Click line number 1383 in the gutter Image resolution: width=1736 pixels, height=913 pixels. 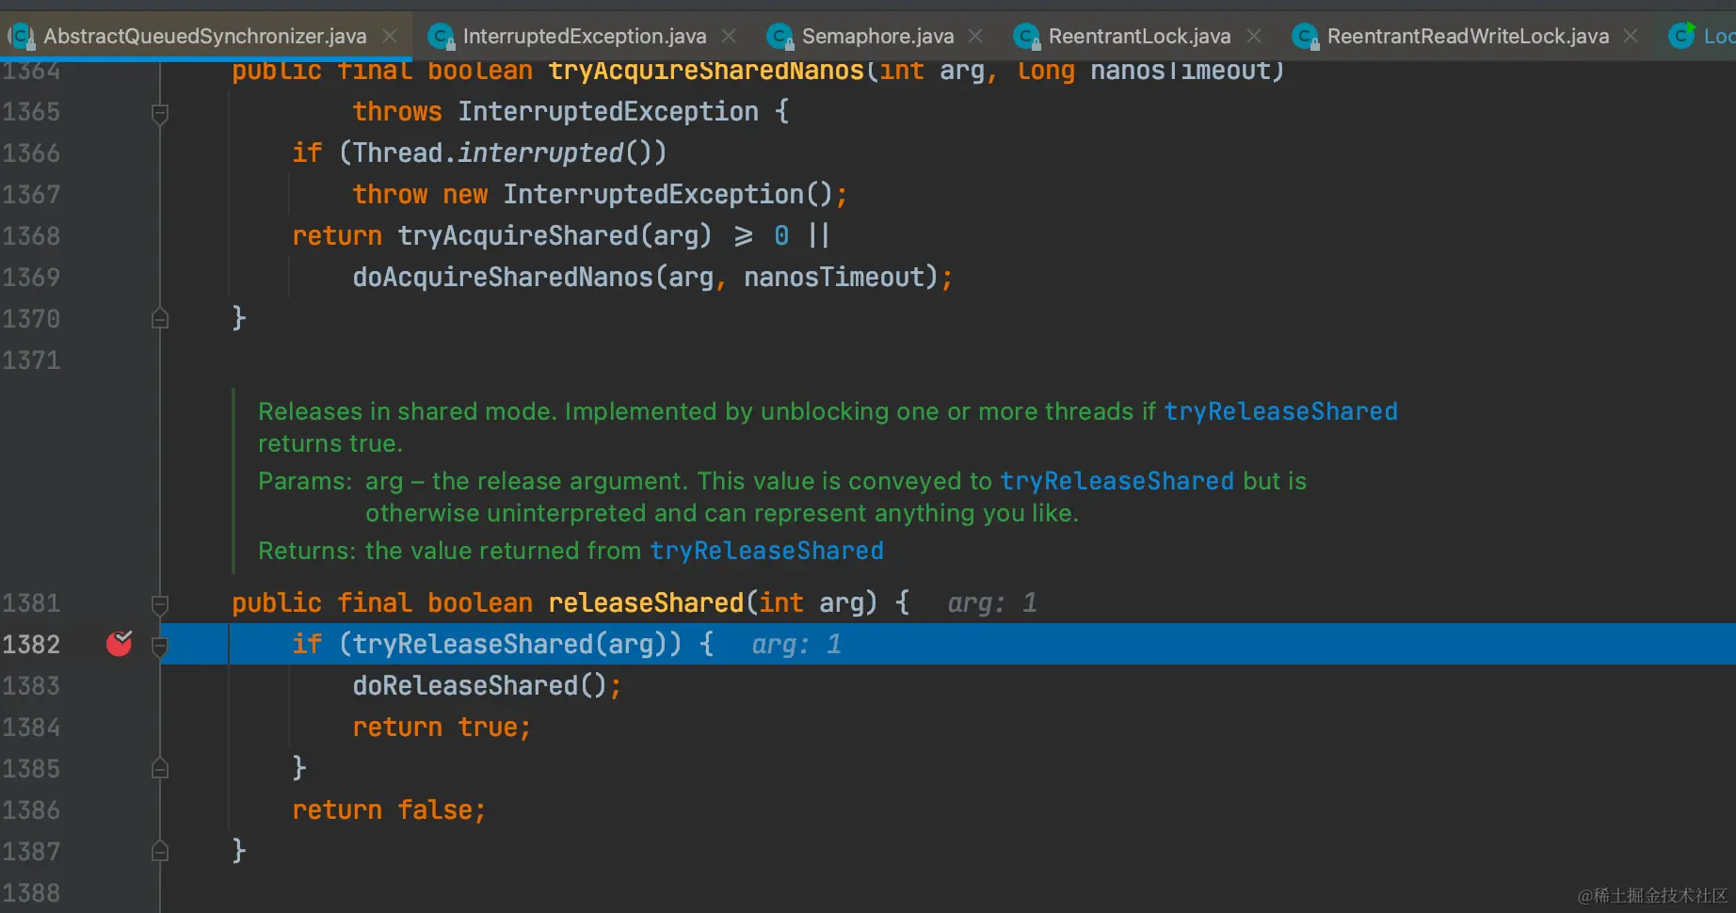(x=31, y=685)
